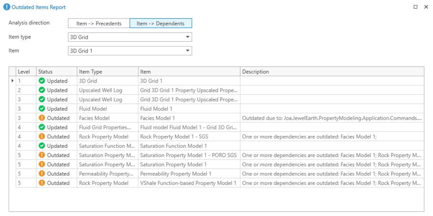Click Outdated icon for Rock Property Model 1 - SGS

click(42, 136)
